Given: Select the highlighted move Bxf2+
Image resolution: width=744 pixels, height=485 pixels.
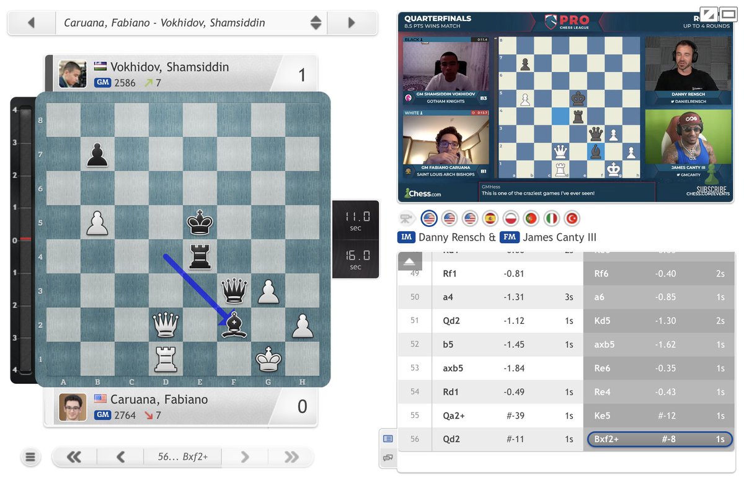Looking at the screenshot, I should tap(660, 439).
